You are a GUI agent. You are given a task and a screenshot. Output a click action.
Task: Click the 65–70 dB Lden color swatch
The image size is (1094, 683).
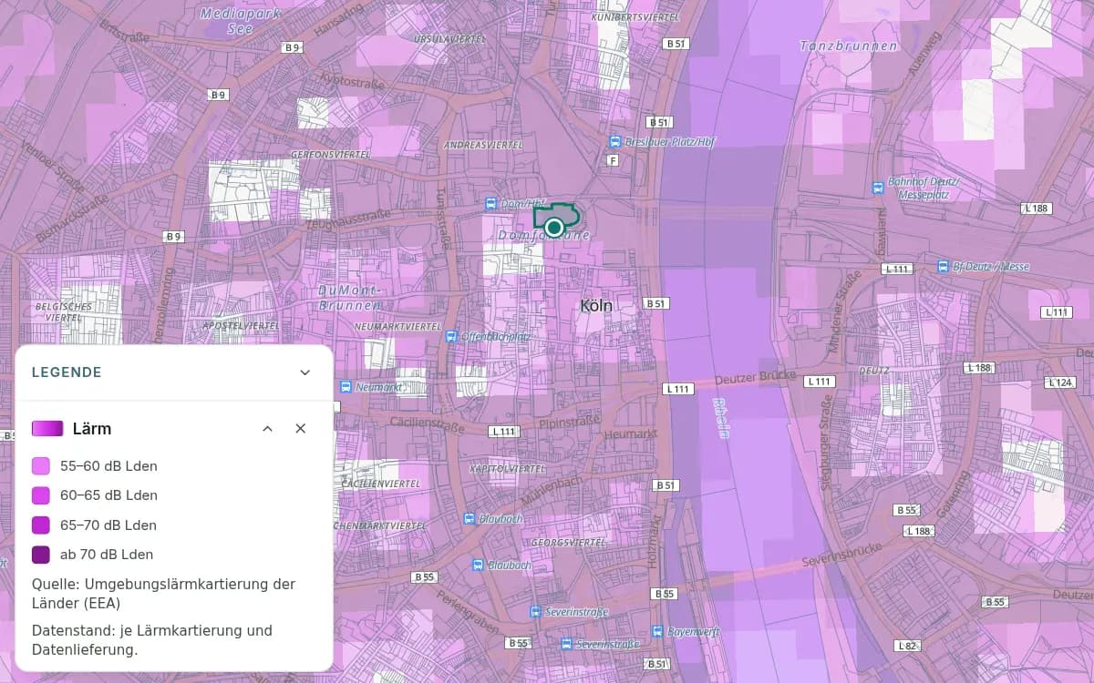pyautogui.click(x=41, y=525)
